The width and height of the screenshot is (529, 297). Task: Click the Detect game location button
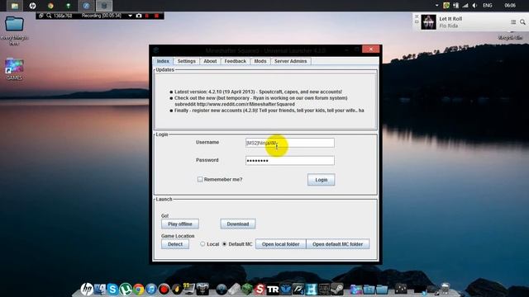(175, 244)
